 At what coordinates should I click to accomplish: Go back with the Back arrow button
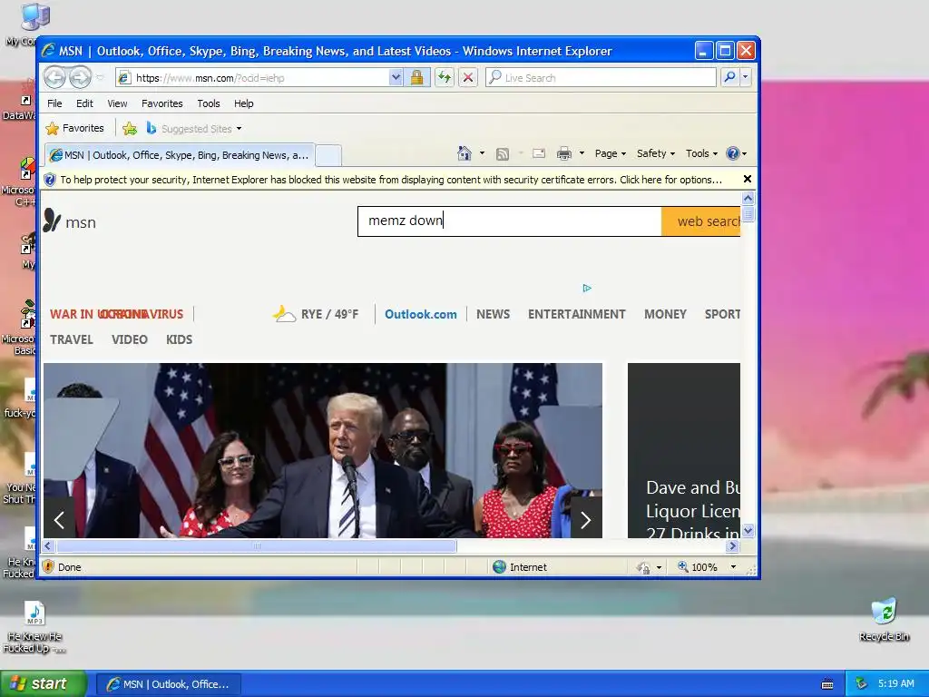point(54,77)
